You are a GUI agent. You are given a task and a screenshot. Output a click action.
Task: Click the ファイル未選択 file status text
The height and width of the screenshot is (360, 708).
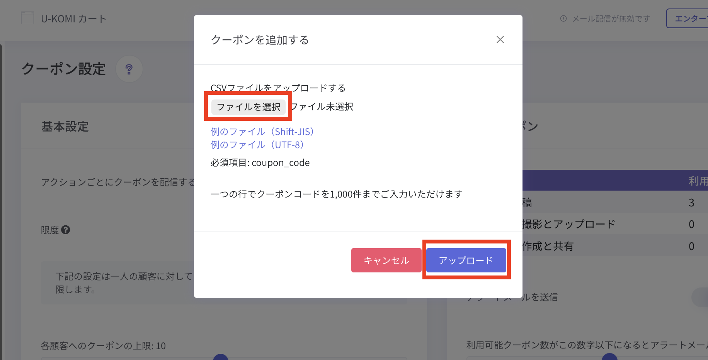coord(322,107)
